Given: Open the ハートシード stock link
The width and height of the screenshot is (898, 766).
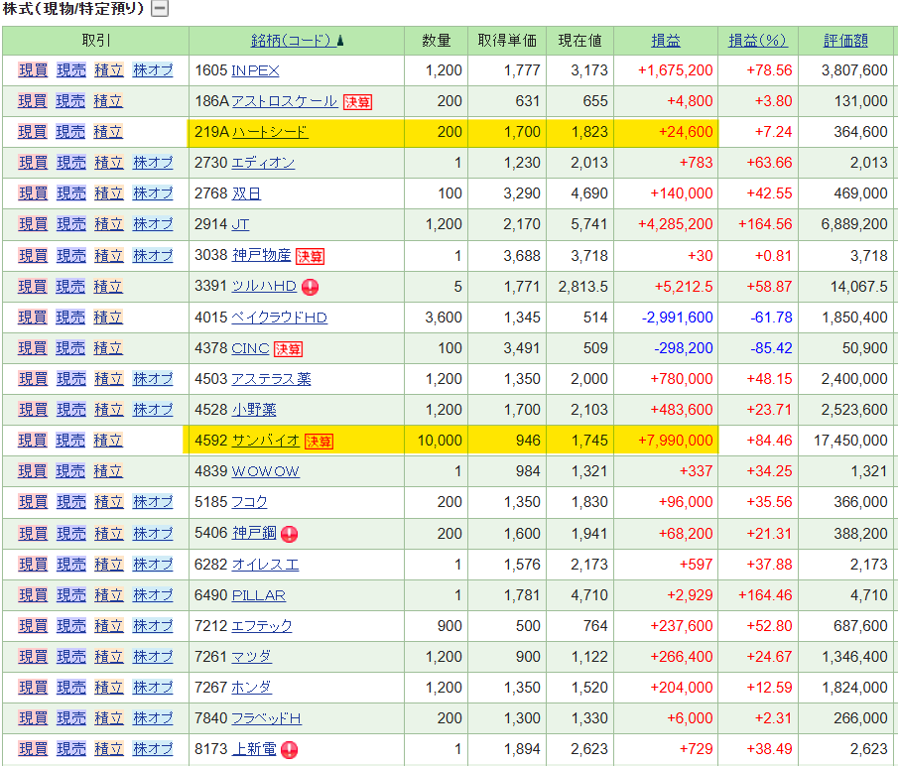Looking at the screenshot, I should (x=269, y=132).
